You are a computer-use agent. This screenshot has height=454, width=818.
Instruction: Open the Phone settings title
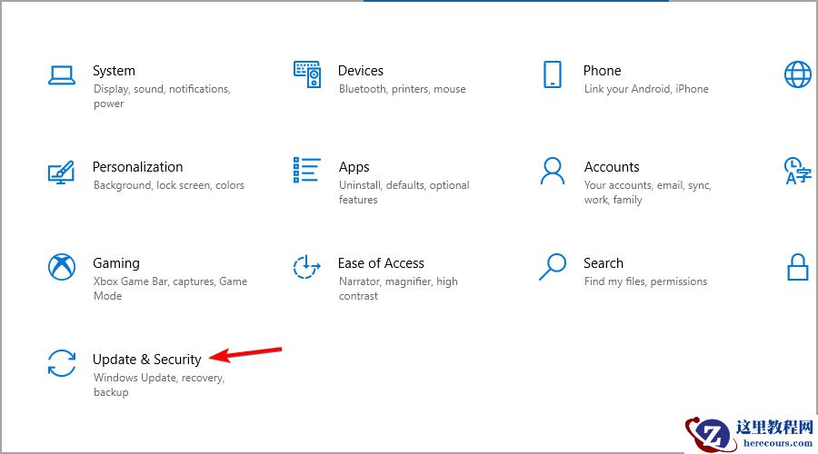click(x=602, y=70)
